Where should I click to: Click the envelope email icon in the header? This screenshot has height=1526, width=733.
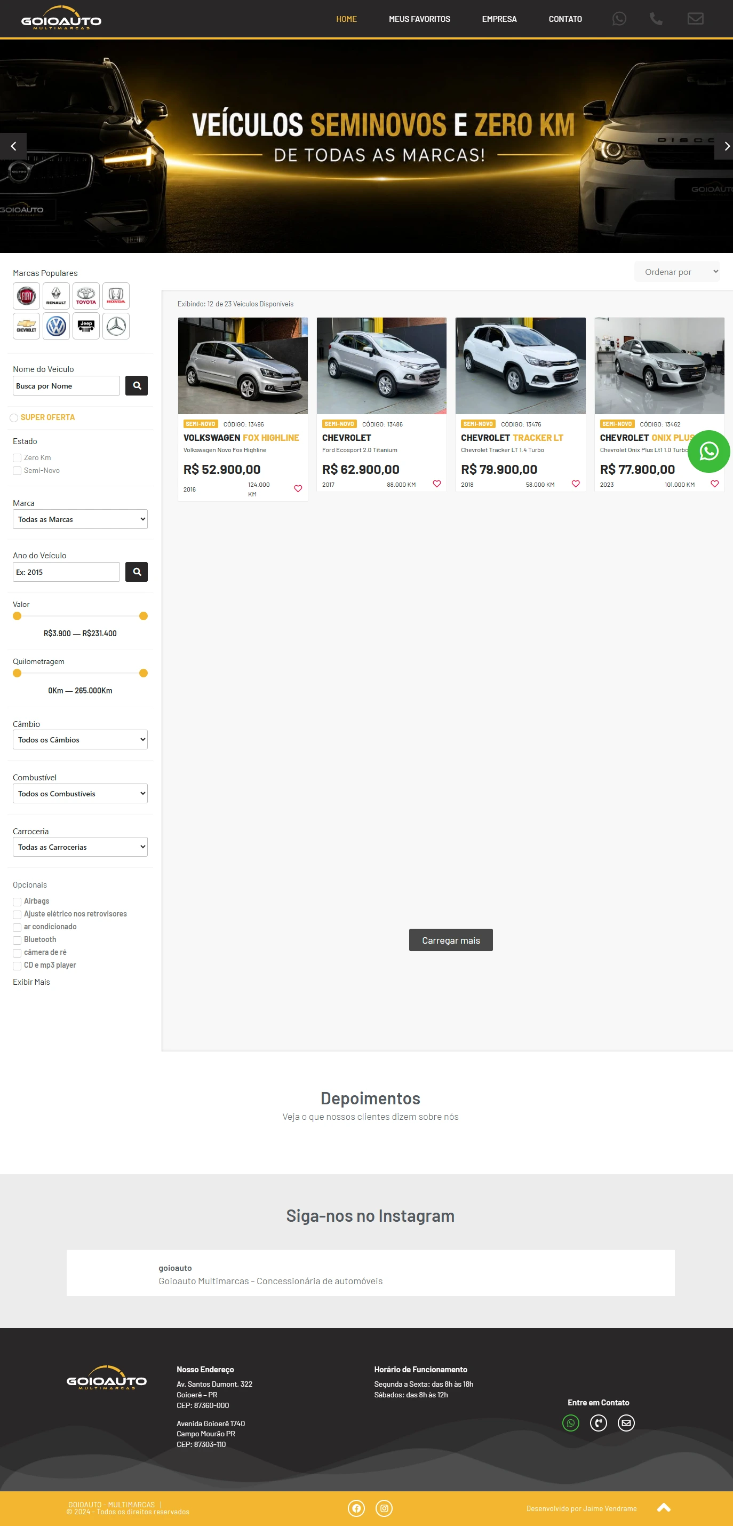695,19
